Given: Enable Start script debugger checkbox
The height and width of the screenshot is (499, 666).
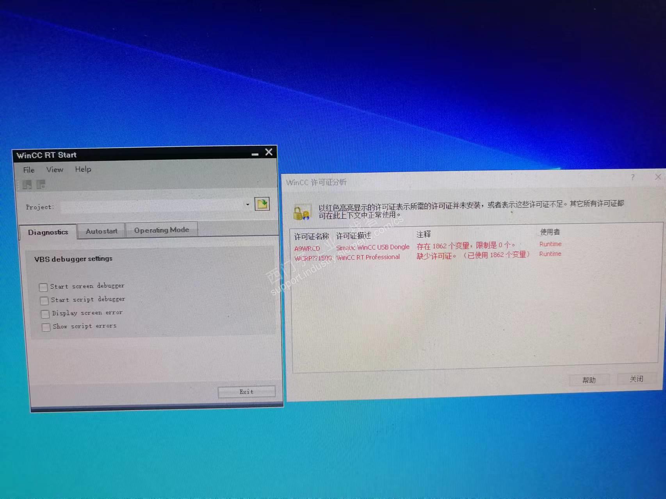Looking at the screenshot, I should (44, 301).
